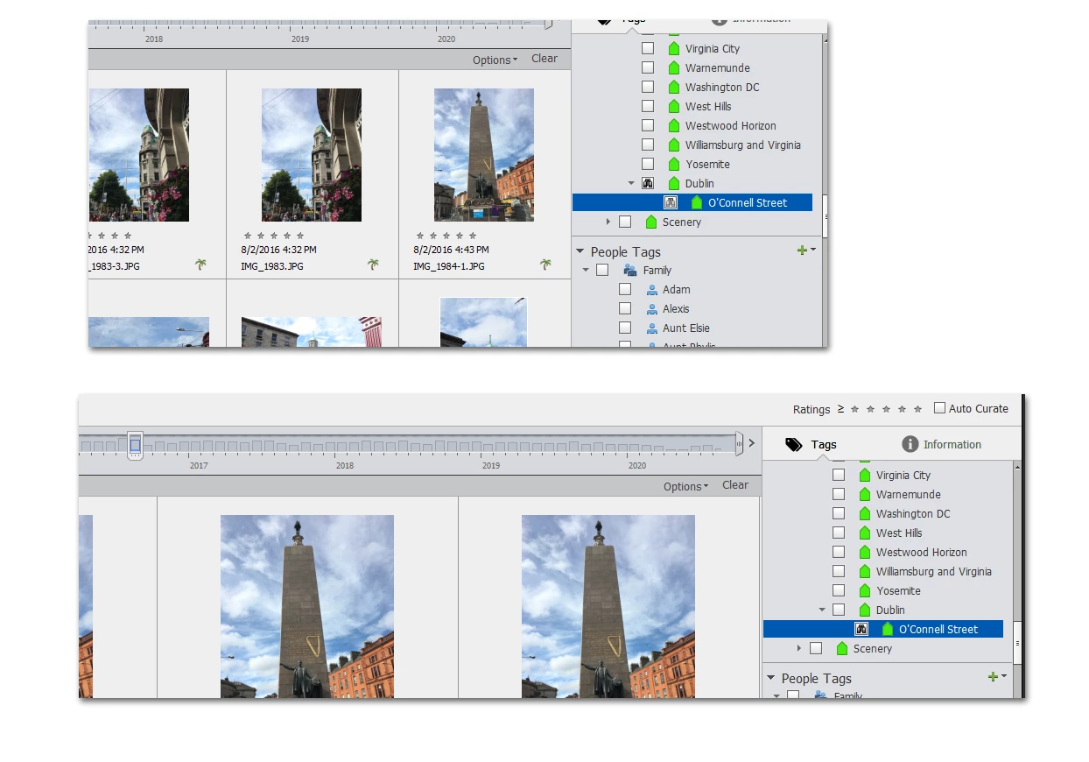
Task: Open thumbnail IMG_1984-1.JPG
Action: [484, 155]
